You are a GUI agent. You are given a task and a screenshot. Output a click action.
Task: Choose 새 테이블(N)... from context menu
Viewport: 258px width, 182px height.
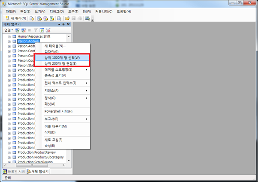(x=63, y=46)
